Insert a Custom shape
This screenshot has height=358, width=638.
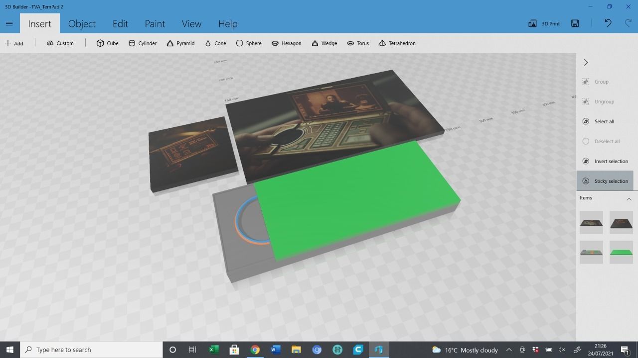click(60, 43)
